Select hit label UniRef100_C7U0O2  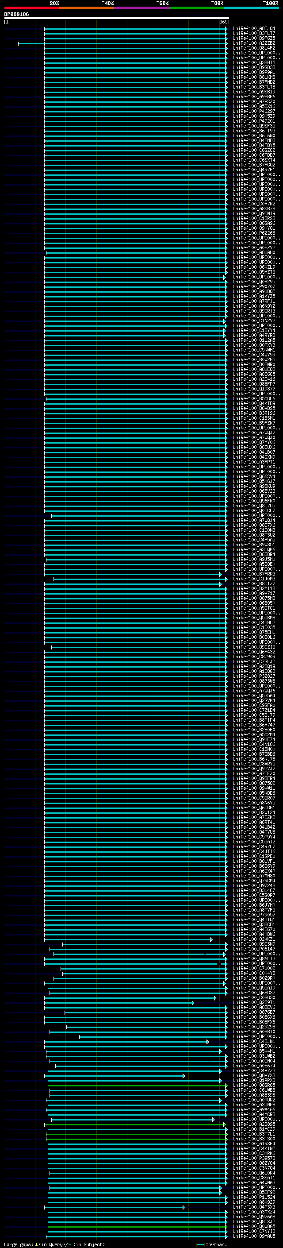click(x=254, y=969)
